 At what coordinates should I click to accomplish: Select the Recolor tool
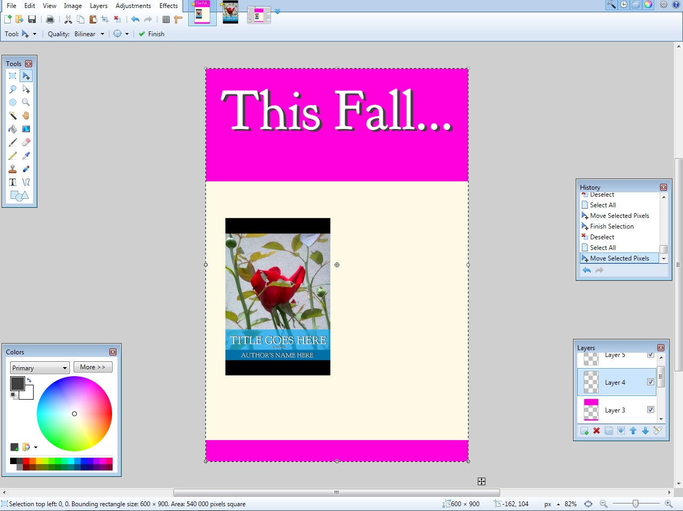coord(26,169)
